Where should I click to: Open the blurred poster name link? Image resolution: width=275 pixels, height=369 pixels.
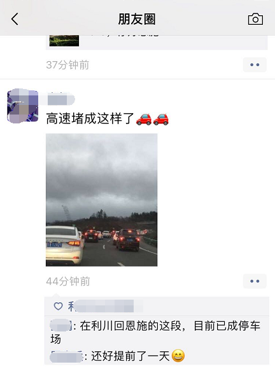60,99
